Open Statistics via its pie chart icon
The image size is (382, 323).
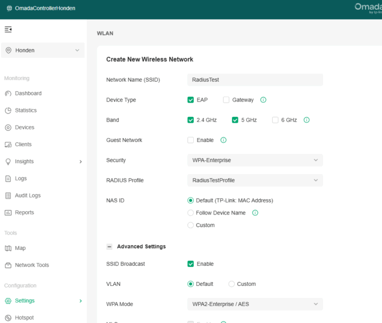[8, 110]
